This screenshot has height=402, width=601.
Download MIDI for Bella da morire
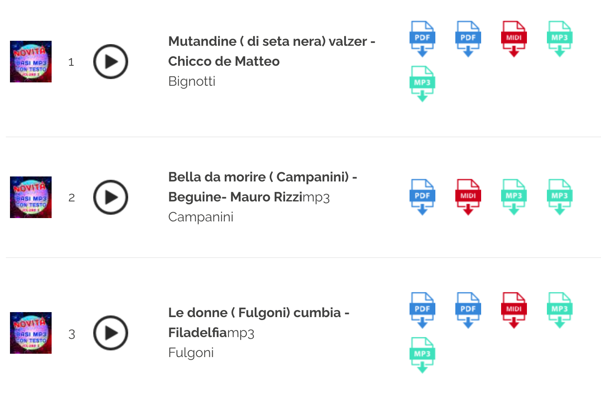468,197
